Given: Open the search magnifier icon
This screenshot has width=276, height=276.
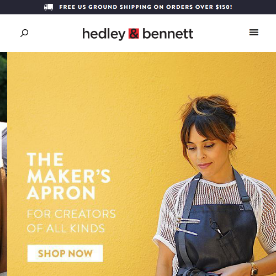Looking at the screenshot, I should pyautogui.click(x=24, y=33).
